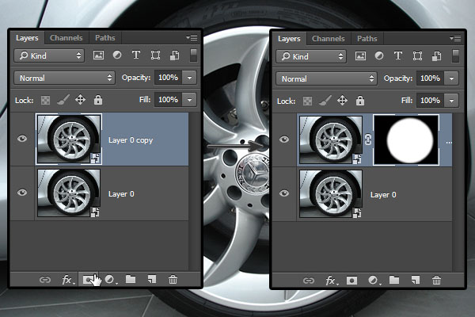
Task: Create new layer in right panel
Action: click(415, 280)
